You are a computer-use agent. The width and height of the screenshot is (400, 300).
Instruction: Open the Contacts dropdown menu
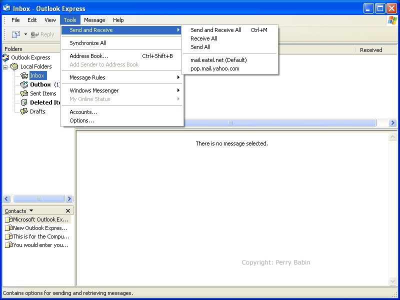[31, 211]
